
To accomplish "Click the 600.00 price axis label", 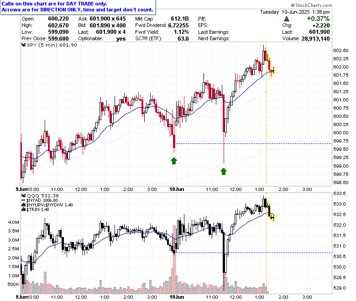I will click(x=341, y=132).
